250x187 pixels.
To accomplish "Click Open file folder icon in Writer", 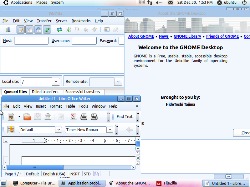I will [x=27, y=117].
